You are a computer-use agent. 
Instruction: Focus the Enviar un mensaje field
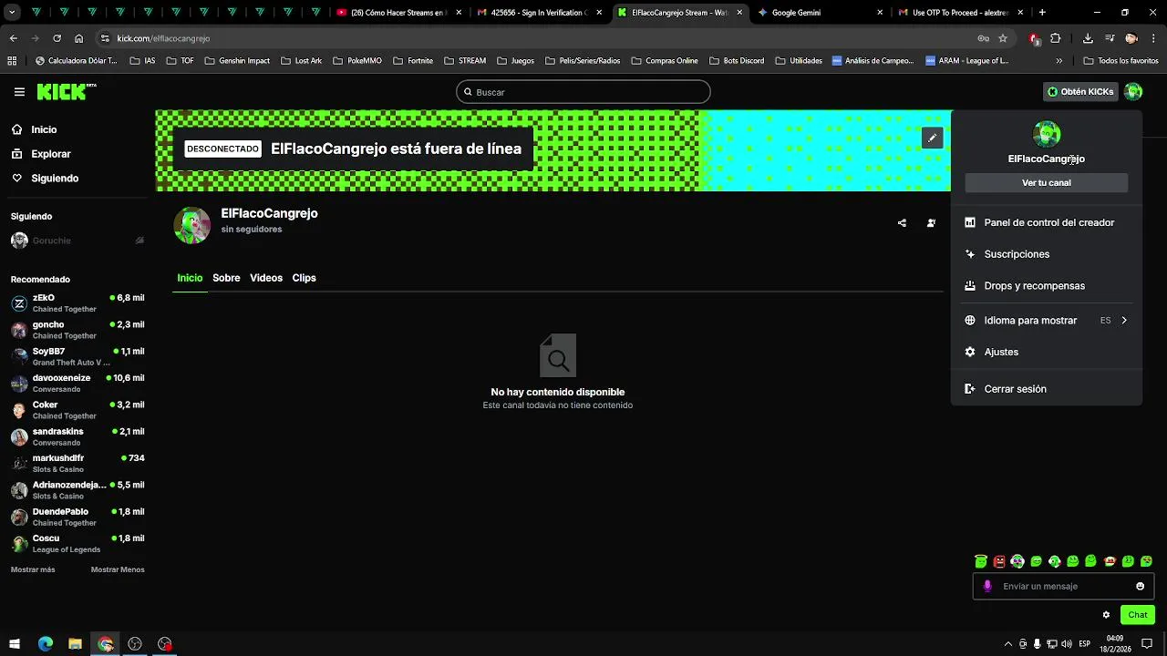(1062, 586)
